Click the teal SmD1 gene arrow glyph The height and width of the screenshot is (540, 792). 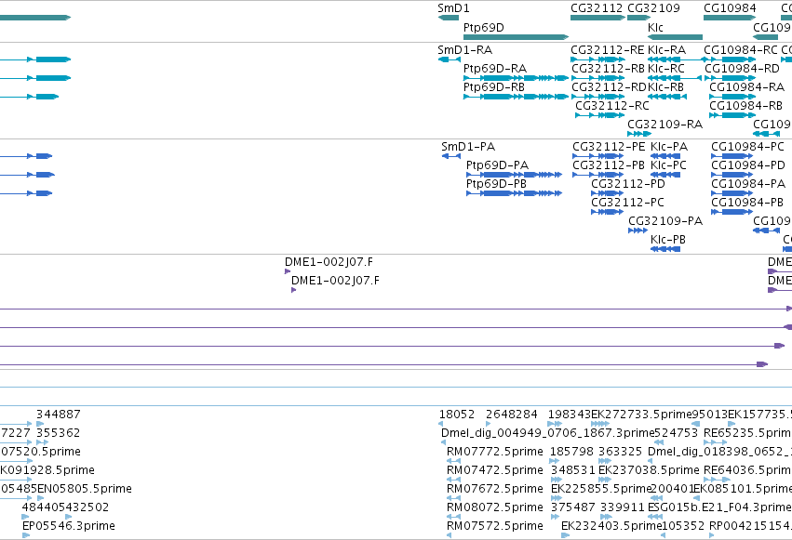coord(448,18)
